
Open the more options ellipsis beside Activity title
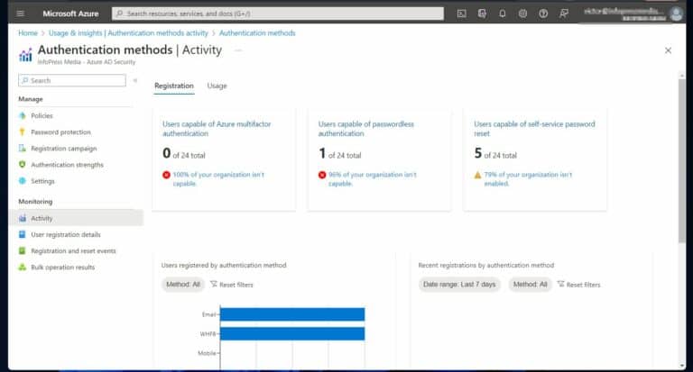[x=238, y=50]
